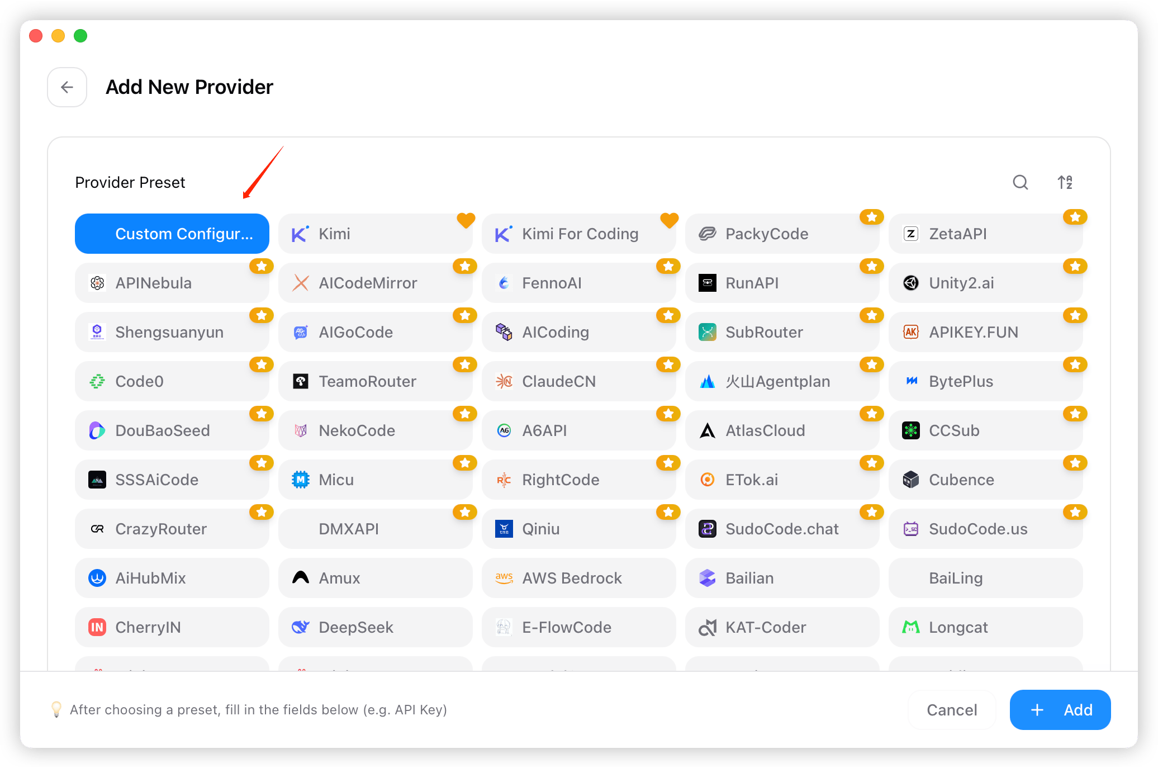This screenshot has height=768, width=1158.
Task: Pick the Amux provider preset
Action: 376,578
